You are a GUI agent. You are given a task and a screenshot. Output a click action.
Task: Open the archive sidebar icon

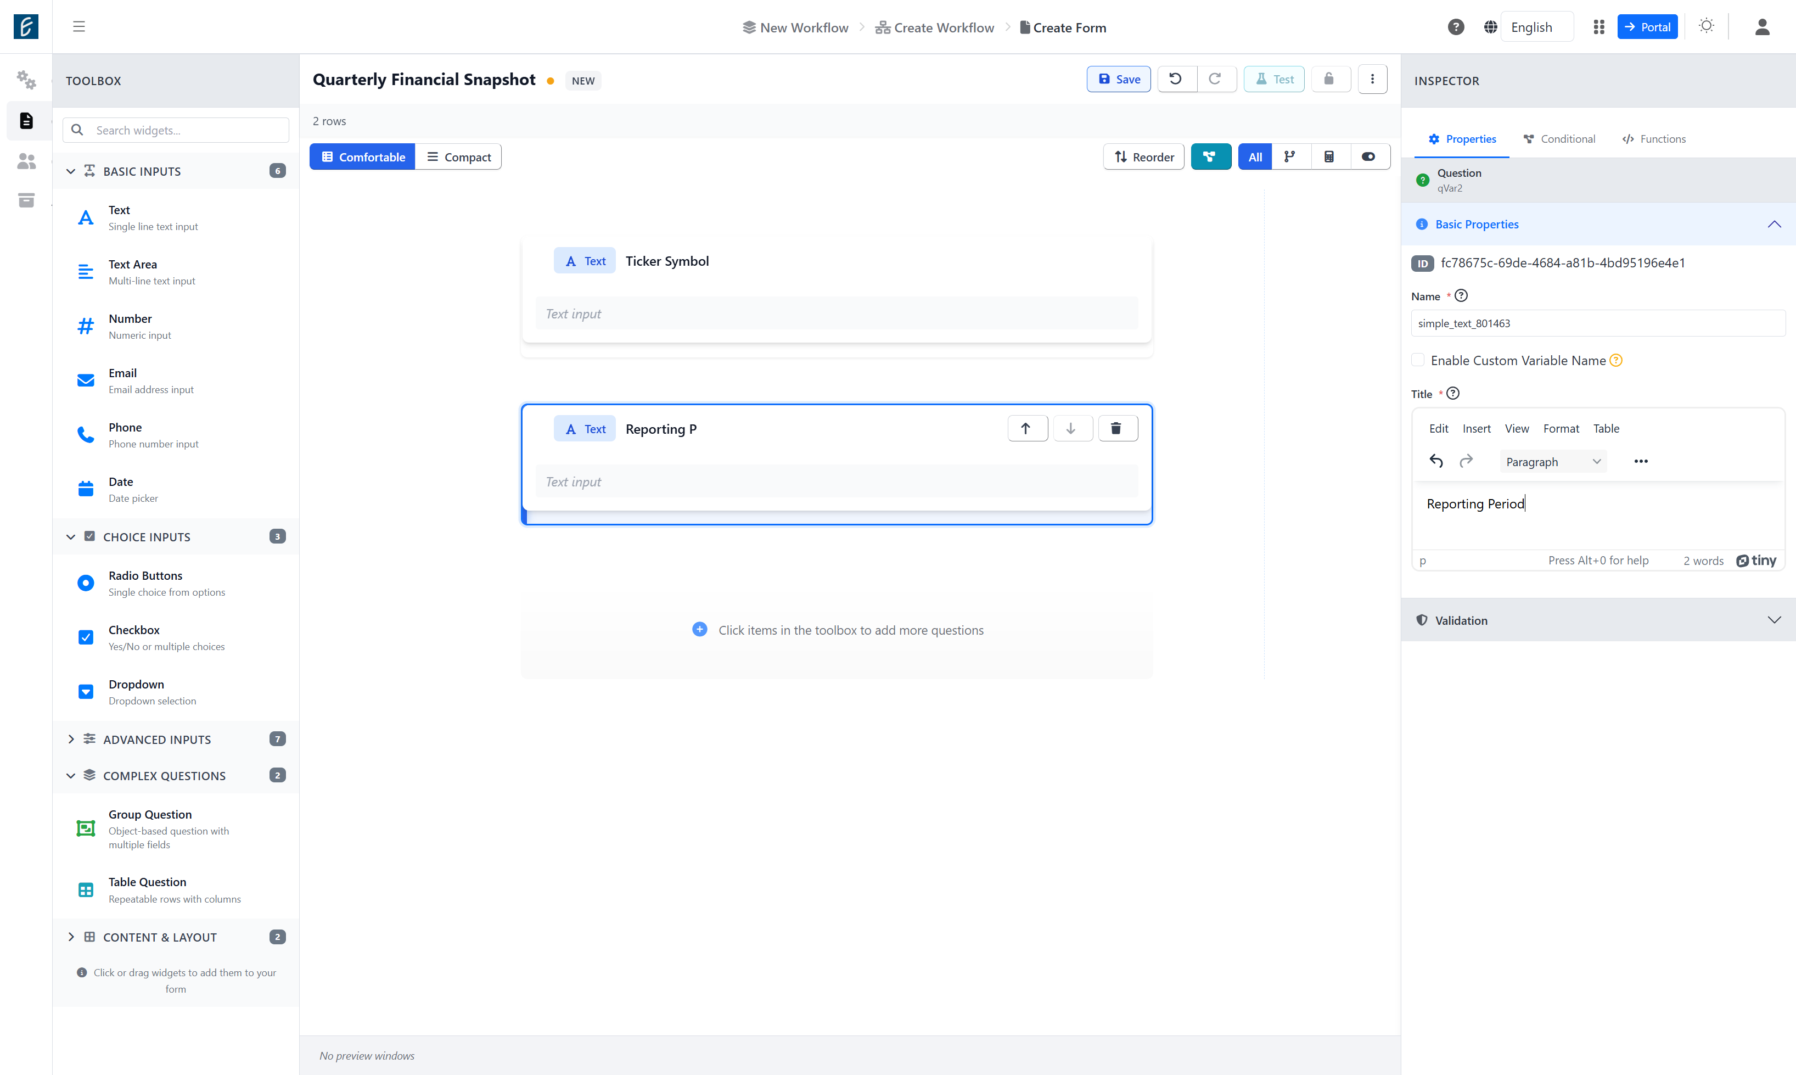coord(26,200)
